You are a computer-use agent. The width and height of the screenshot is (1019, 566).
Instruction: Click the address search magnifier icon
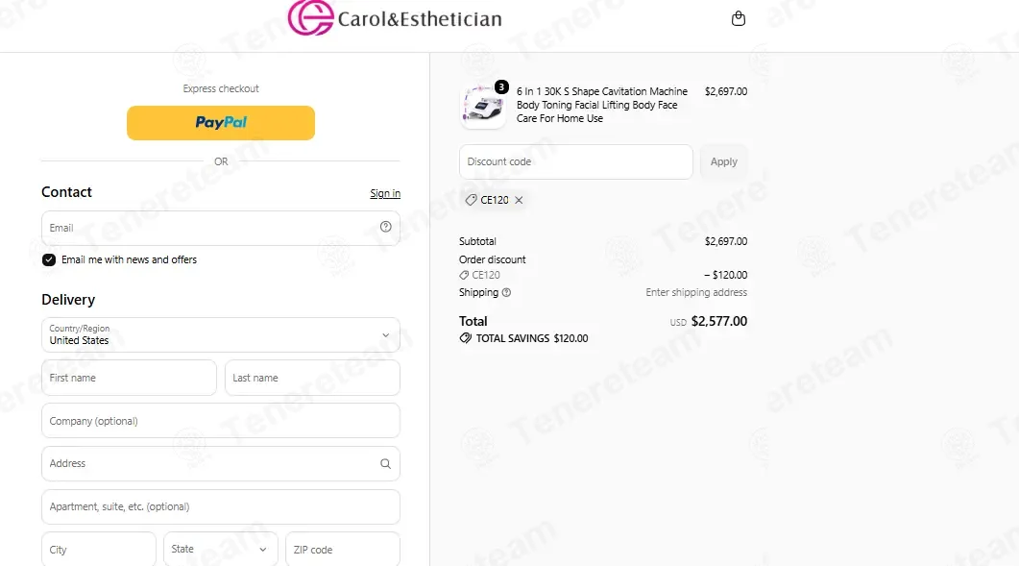pos(385,464)
